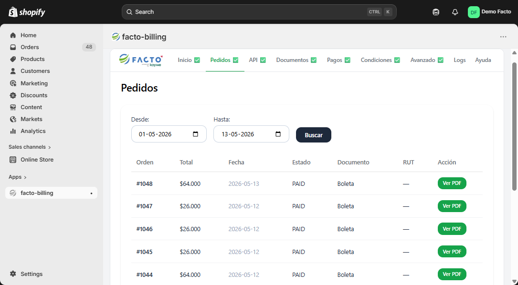
Task: View PDF for order #1046
Action: 452,229
